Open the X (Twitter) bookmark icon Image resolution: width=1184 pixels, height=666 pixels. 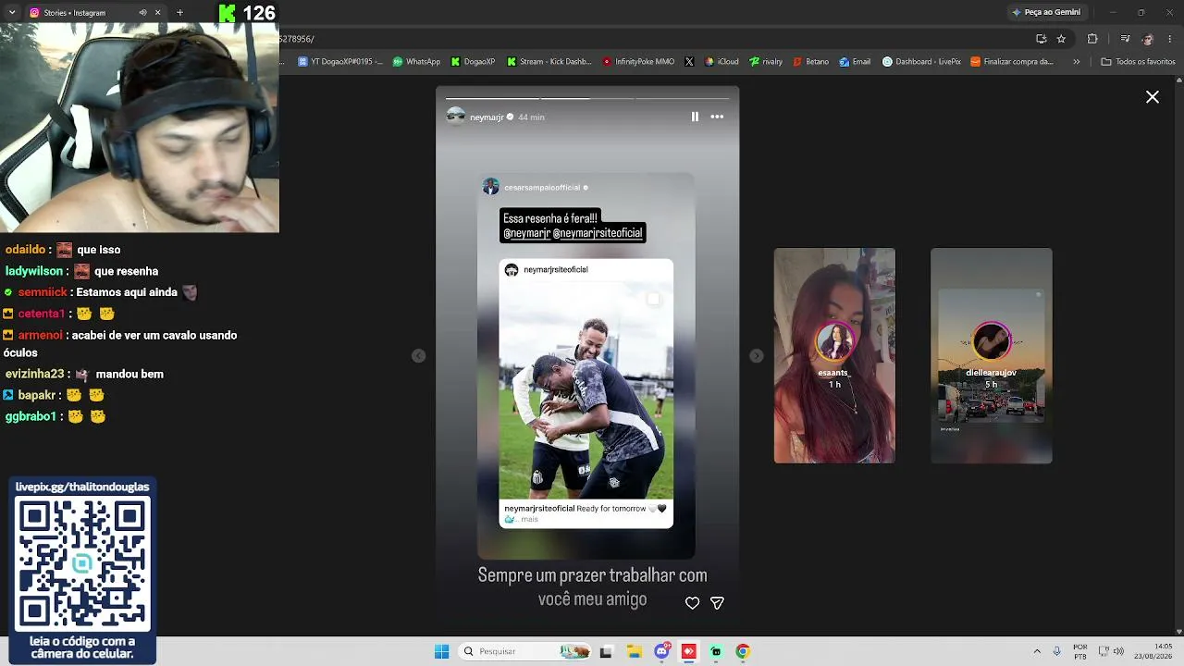[689, 62]
